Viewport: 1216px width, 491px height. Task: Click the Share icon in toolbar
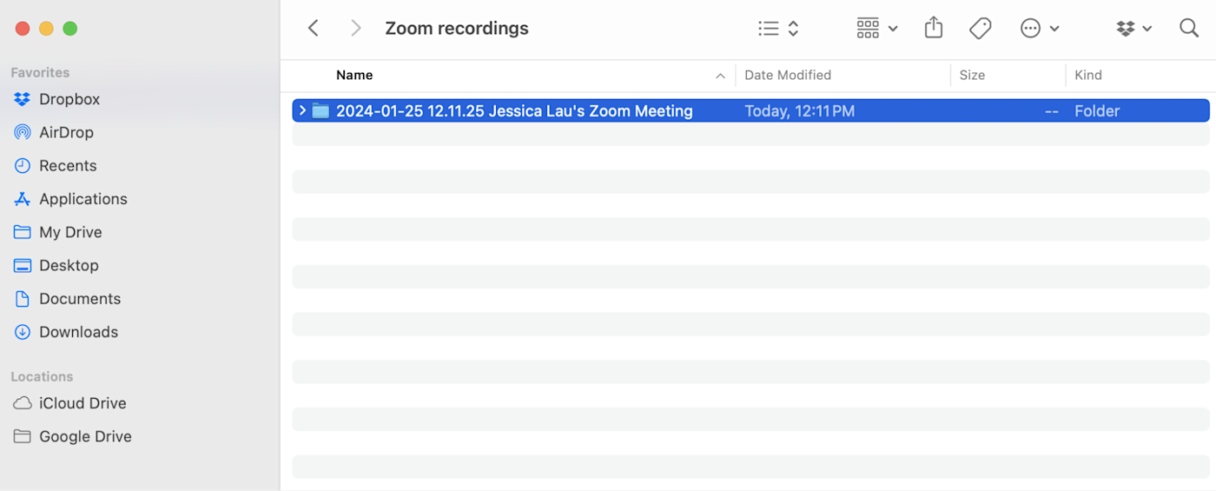point(934,28)
